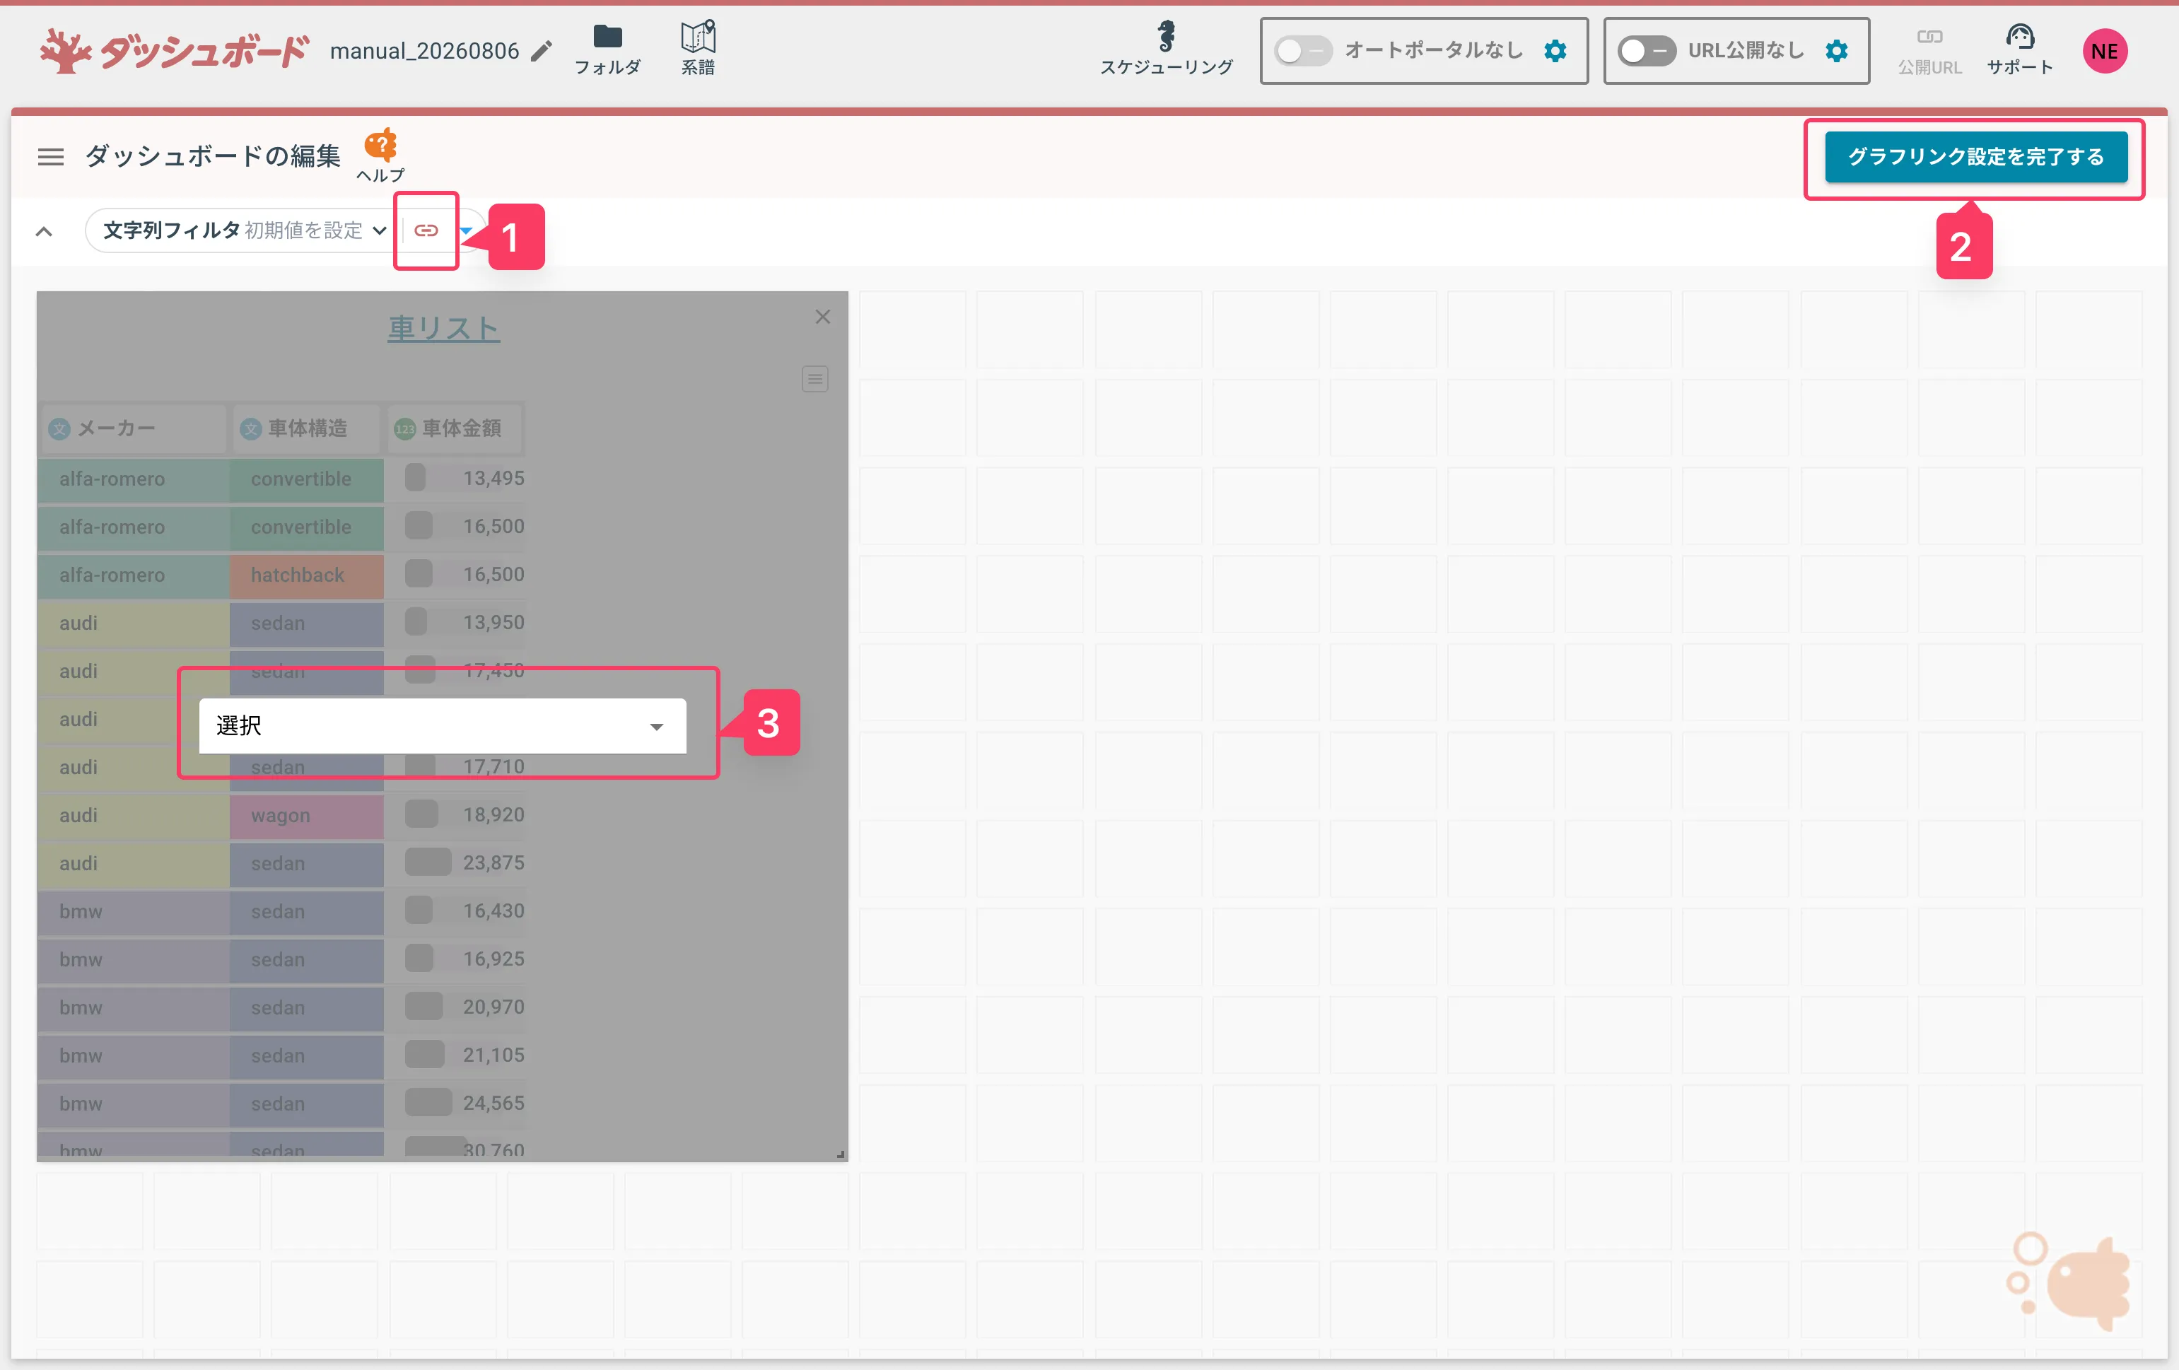Click the value 16,430

tap(493, 911)
